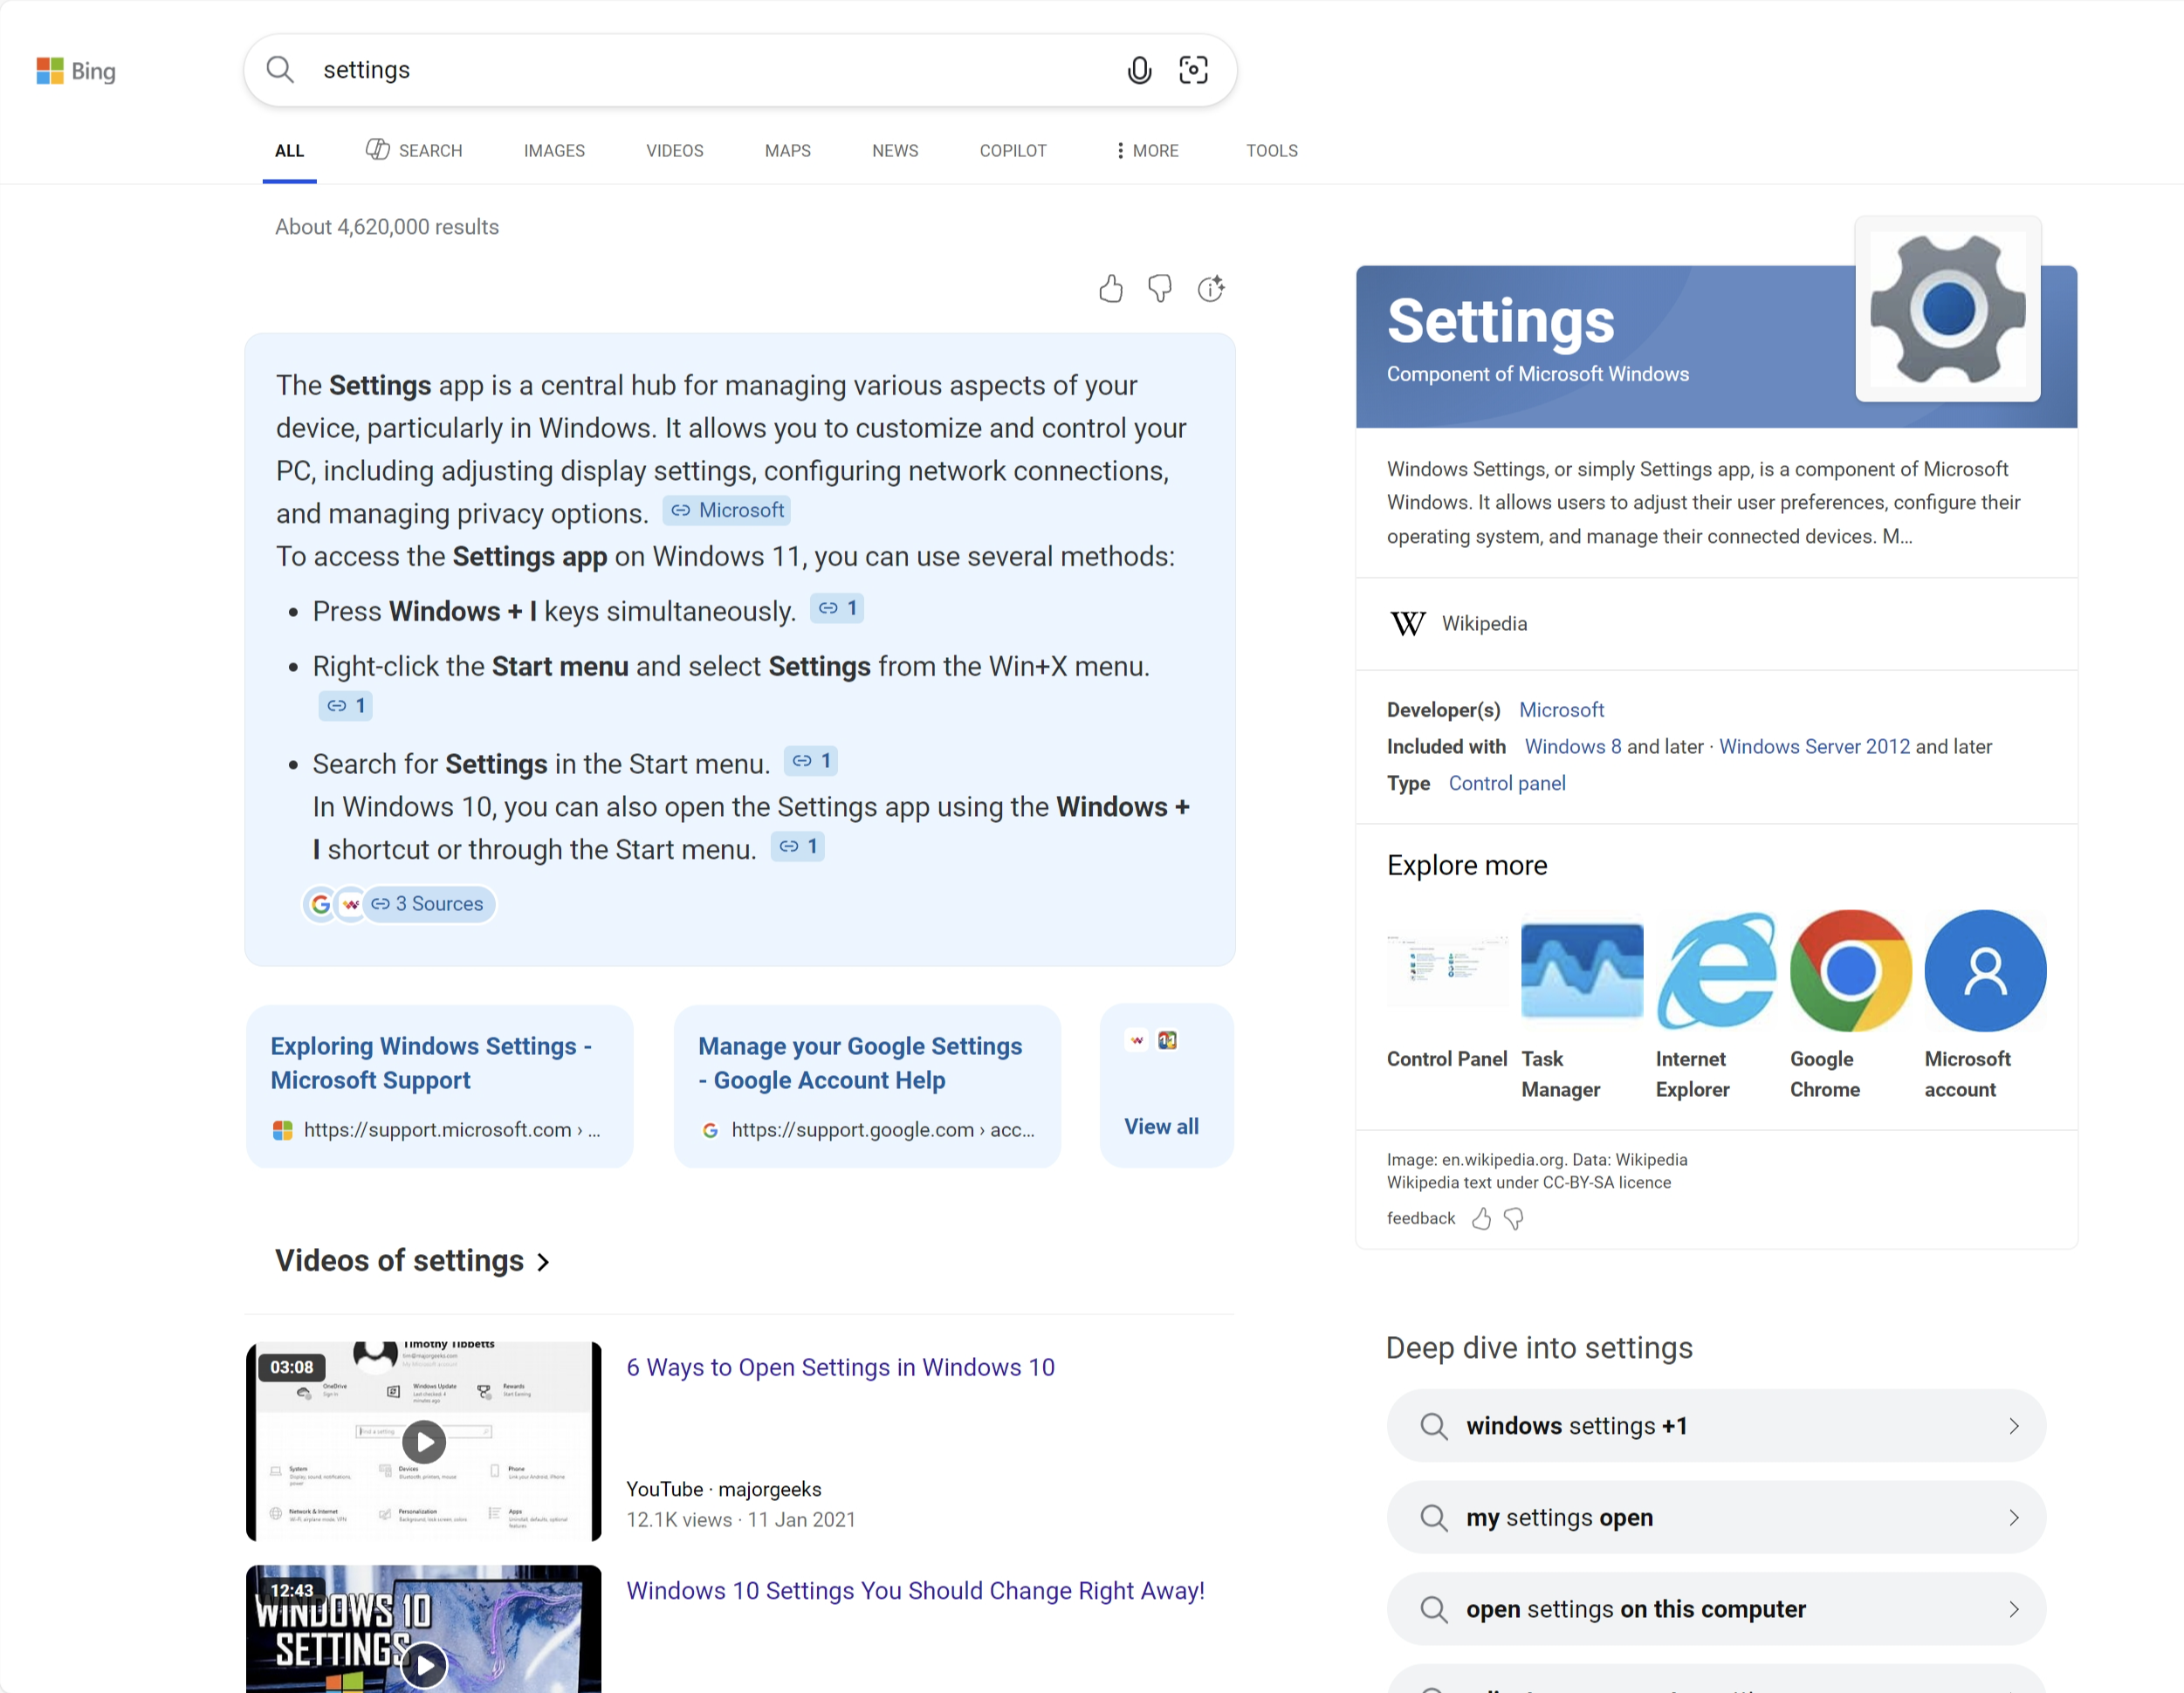Open visual search camera icon

[x=1193, y=70]
